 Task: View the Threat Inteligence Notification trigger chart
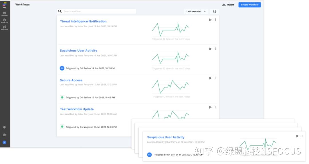click(x=171, y=30)
